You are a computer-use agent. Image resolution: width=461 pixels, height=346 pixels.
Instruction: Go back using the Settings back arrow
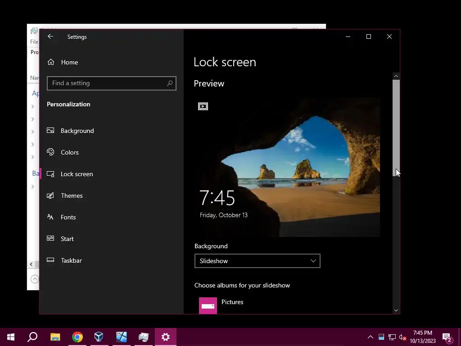(x=50, y=36)
